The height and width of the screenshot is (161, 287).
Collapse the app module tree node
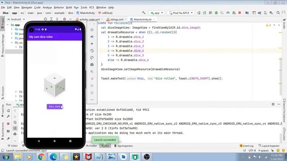coord(8,25)
